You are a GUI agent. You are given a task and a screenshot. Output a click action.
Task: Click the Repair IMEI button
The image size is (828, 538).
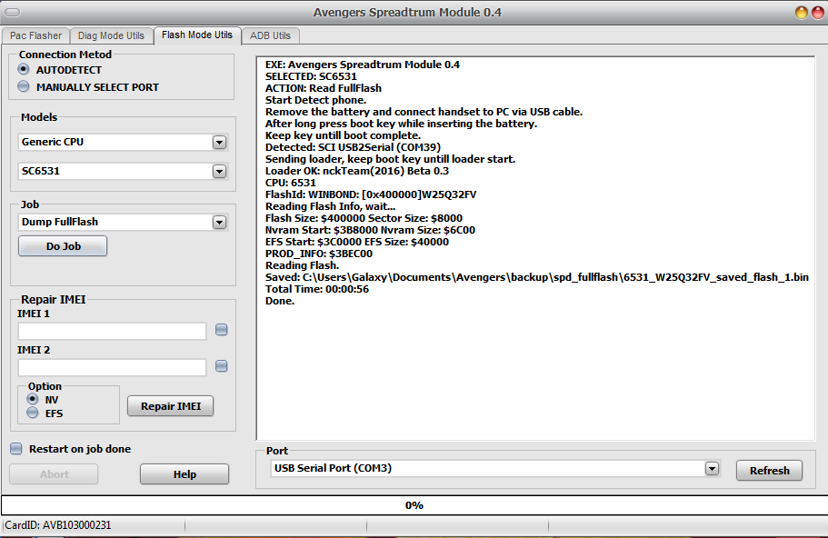tap(171, 406)
